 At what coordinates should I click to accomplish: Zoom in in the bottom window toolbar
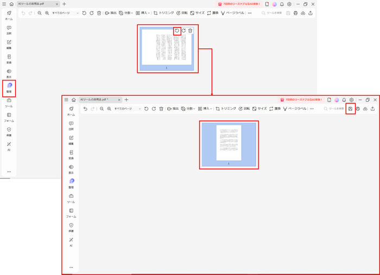pyautogui.click(x=109, y=109)
